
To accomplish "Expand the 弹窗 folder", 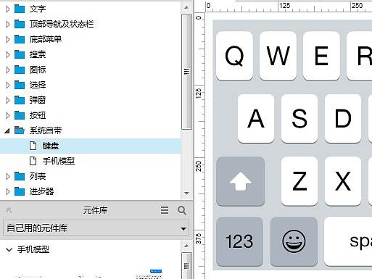I will (8, 100).
